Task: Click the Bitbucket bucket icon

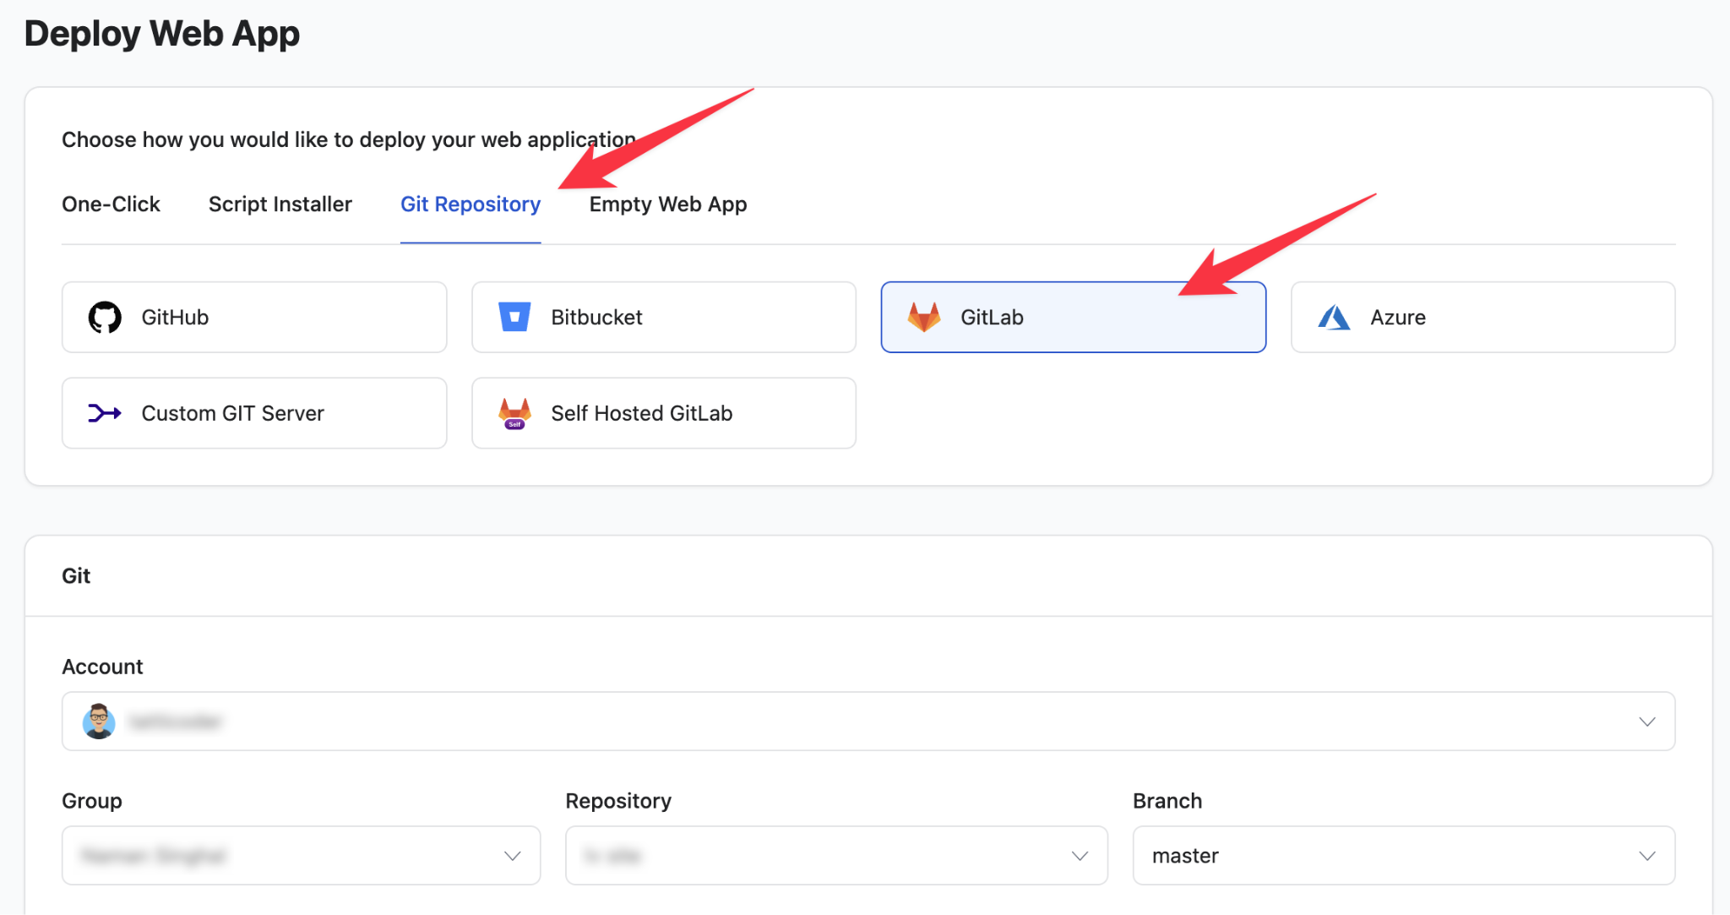Action: coord(514,317)
